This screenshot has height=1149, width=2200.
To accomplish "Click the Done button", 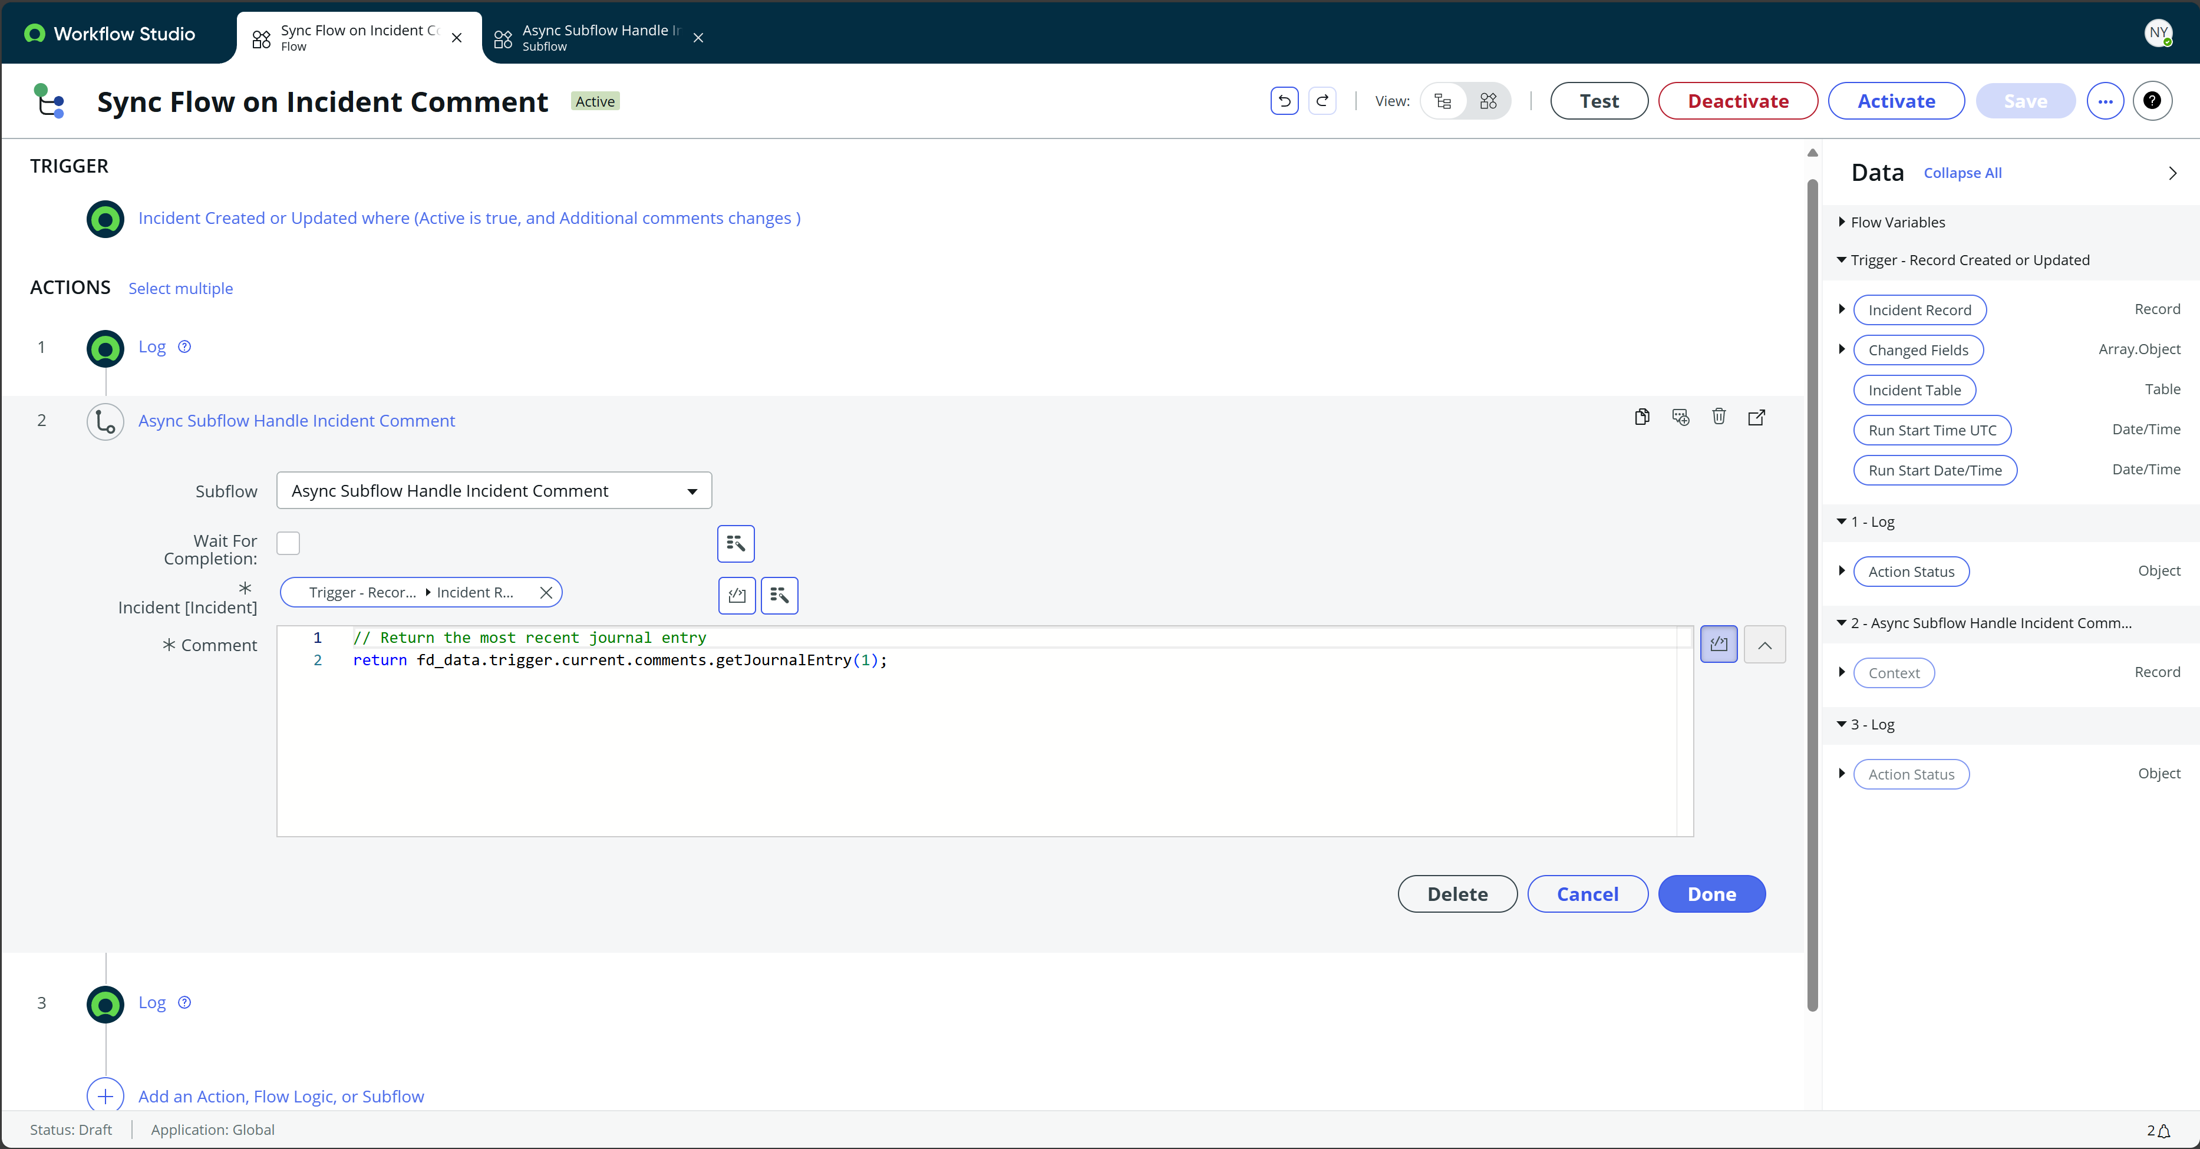I will tap(1711, 894).
